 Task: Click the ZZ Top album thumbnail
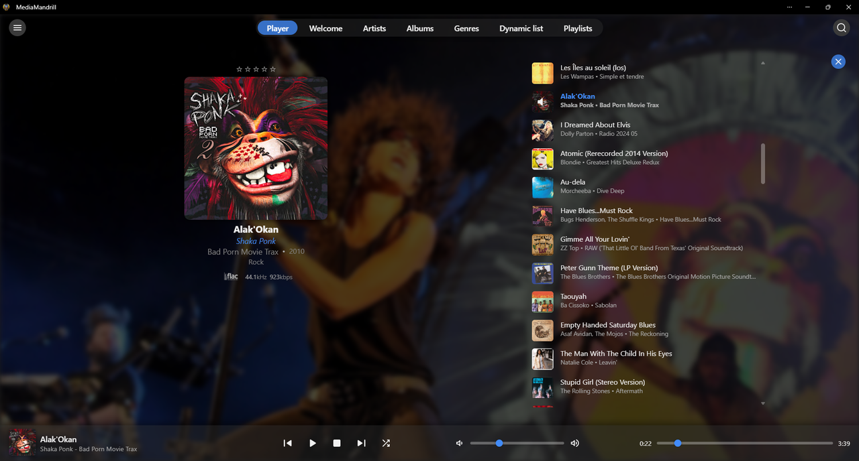point(542,245)
